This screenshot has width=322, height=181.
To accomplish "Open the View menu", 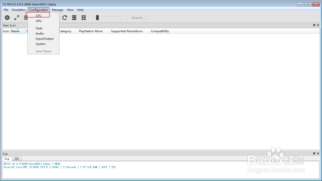I will [70, 10].
